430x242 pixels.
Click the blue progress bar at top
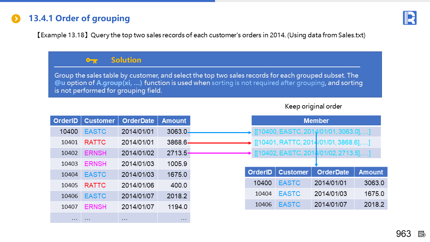coord(107,1)
